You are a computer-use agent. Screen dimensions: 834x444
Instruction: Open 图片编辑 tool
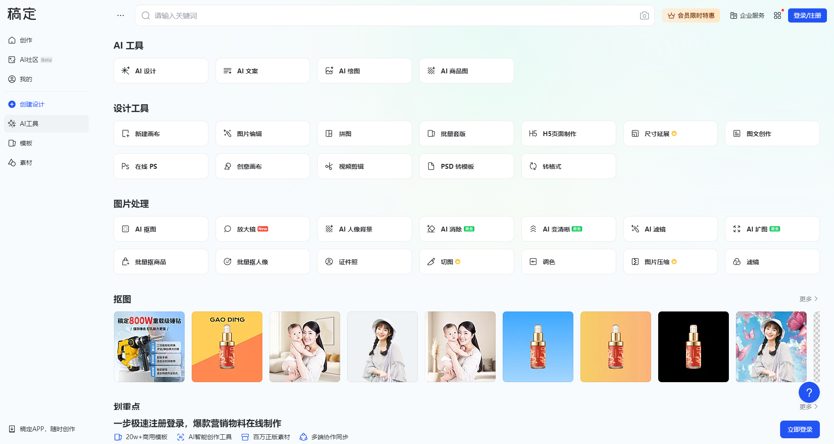click(263, 133)
